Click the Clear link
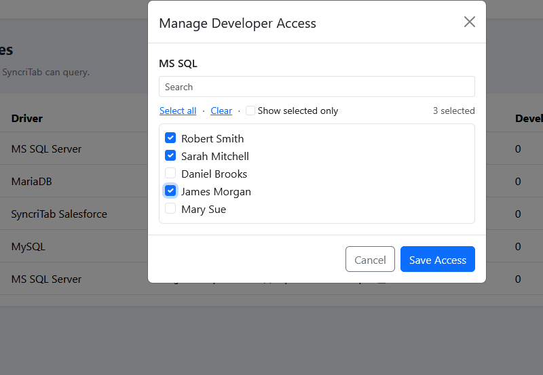543x375 pixels. coord(221,111)
